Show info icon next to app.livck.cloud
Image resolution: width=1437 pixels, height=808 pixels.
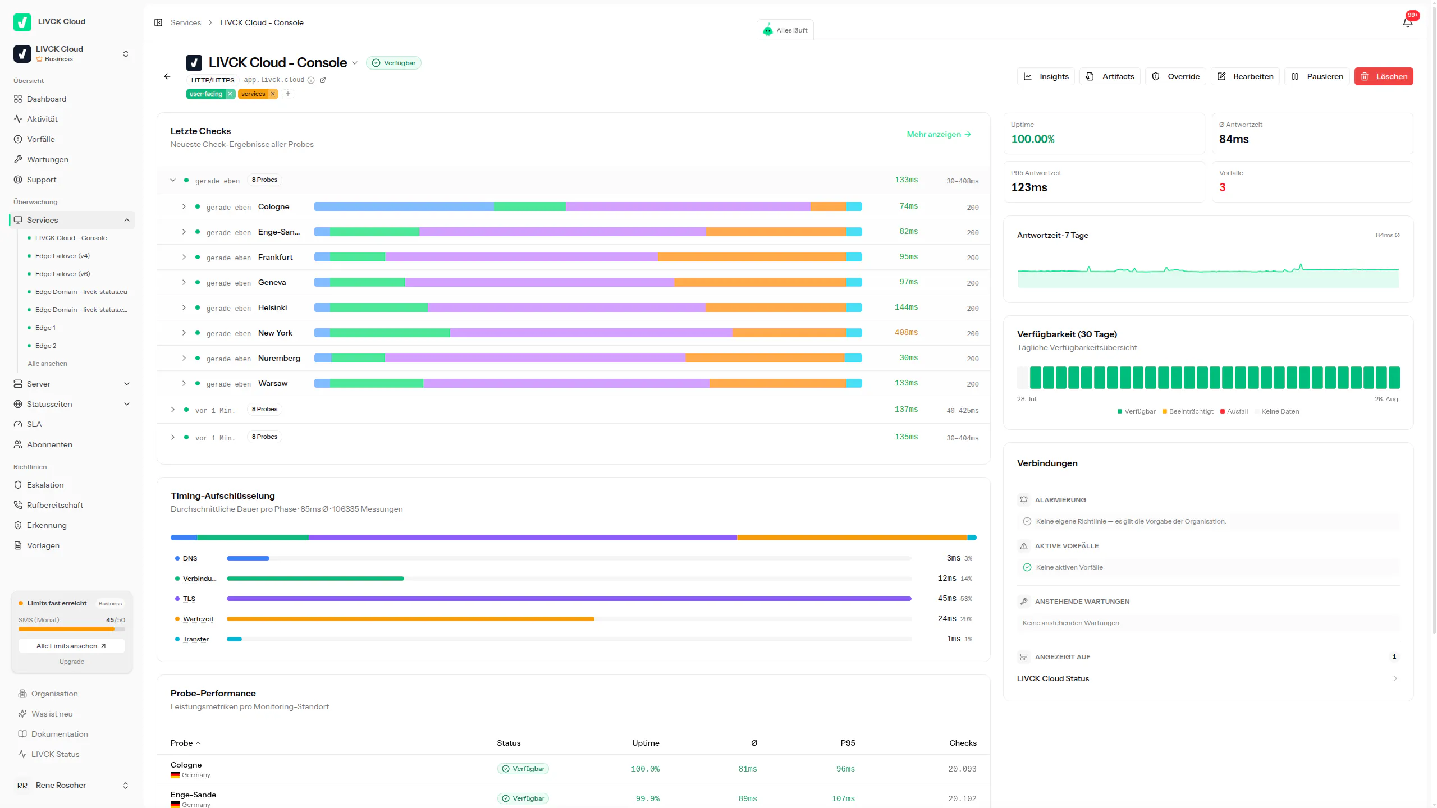pos(311,80)
